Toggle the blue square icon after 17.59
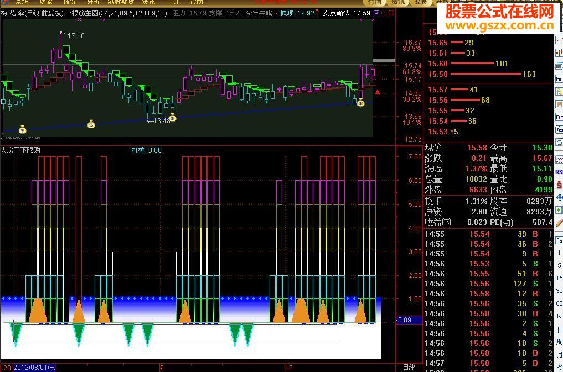Viewport: 563px width, 372px height. tap(376, 13)
